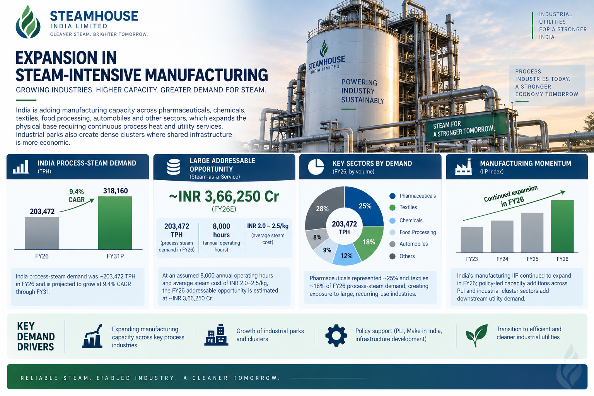Click the FY25 bar in the IIP Index chart
594x396 pixels.
pos(532,233)
